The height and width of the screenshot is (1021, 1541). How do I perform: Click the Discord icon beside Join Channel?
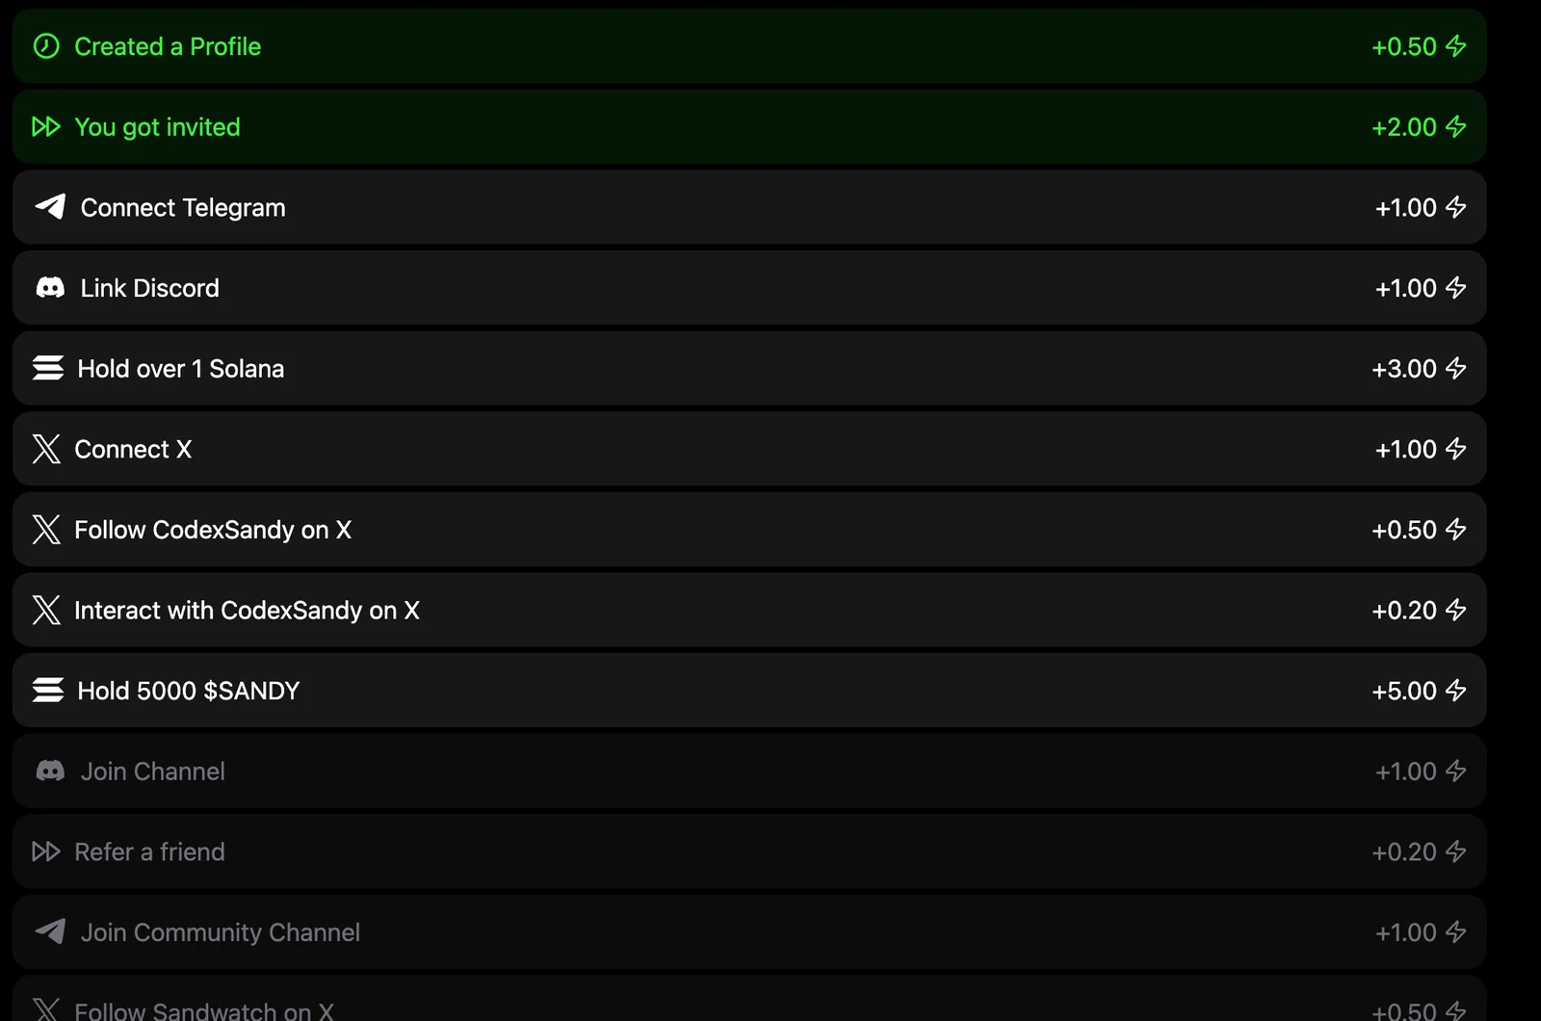coord(50,772)
